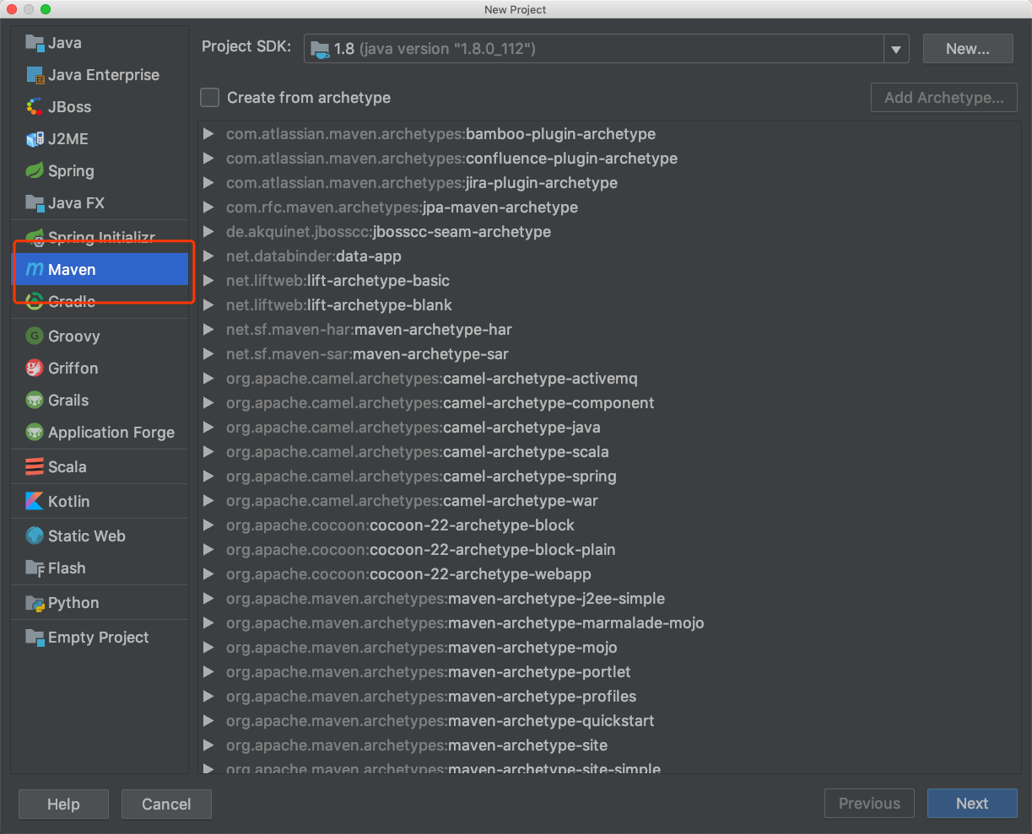
Task: Expand jbosscc-seam-archetype node
Action: point(209,232)
